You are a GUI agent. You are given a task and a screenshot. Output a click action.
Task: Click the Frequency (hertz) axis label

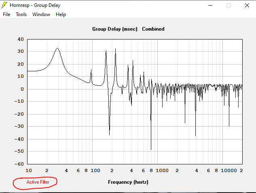click(128, 182)
